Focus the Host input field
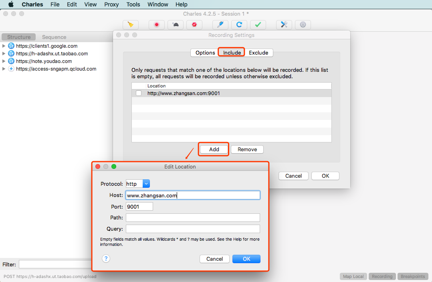Screen dimensions: 432x282 193,195
